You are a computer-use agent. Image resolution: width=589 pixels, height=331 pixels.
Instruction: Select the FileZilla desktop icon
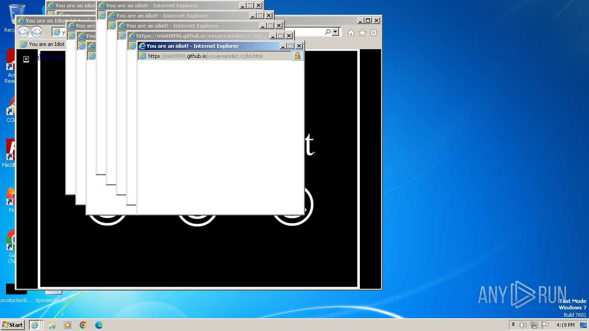tap(9, 154)
